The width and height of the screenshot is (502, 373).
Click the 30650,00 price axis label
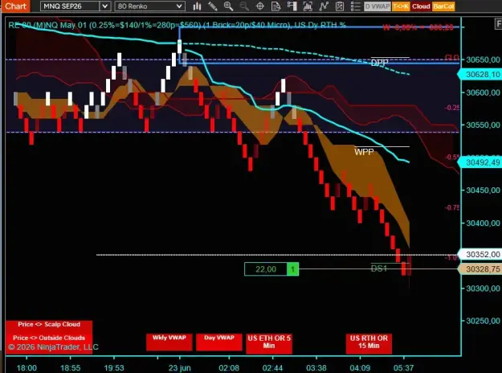point(483,59)
